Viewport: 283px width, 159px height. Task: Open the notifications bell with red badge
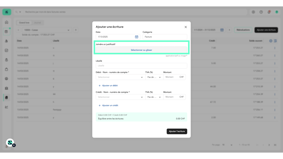click(x=269, y=12)
